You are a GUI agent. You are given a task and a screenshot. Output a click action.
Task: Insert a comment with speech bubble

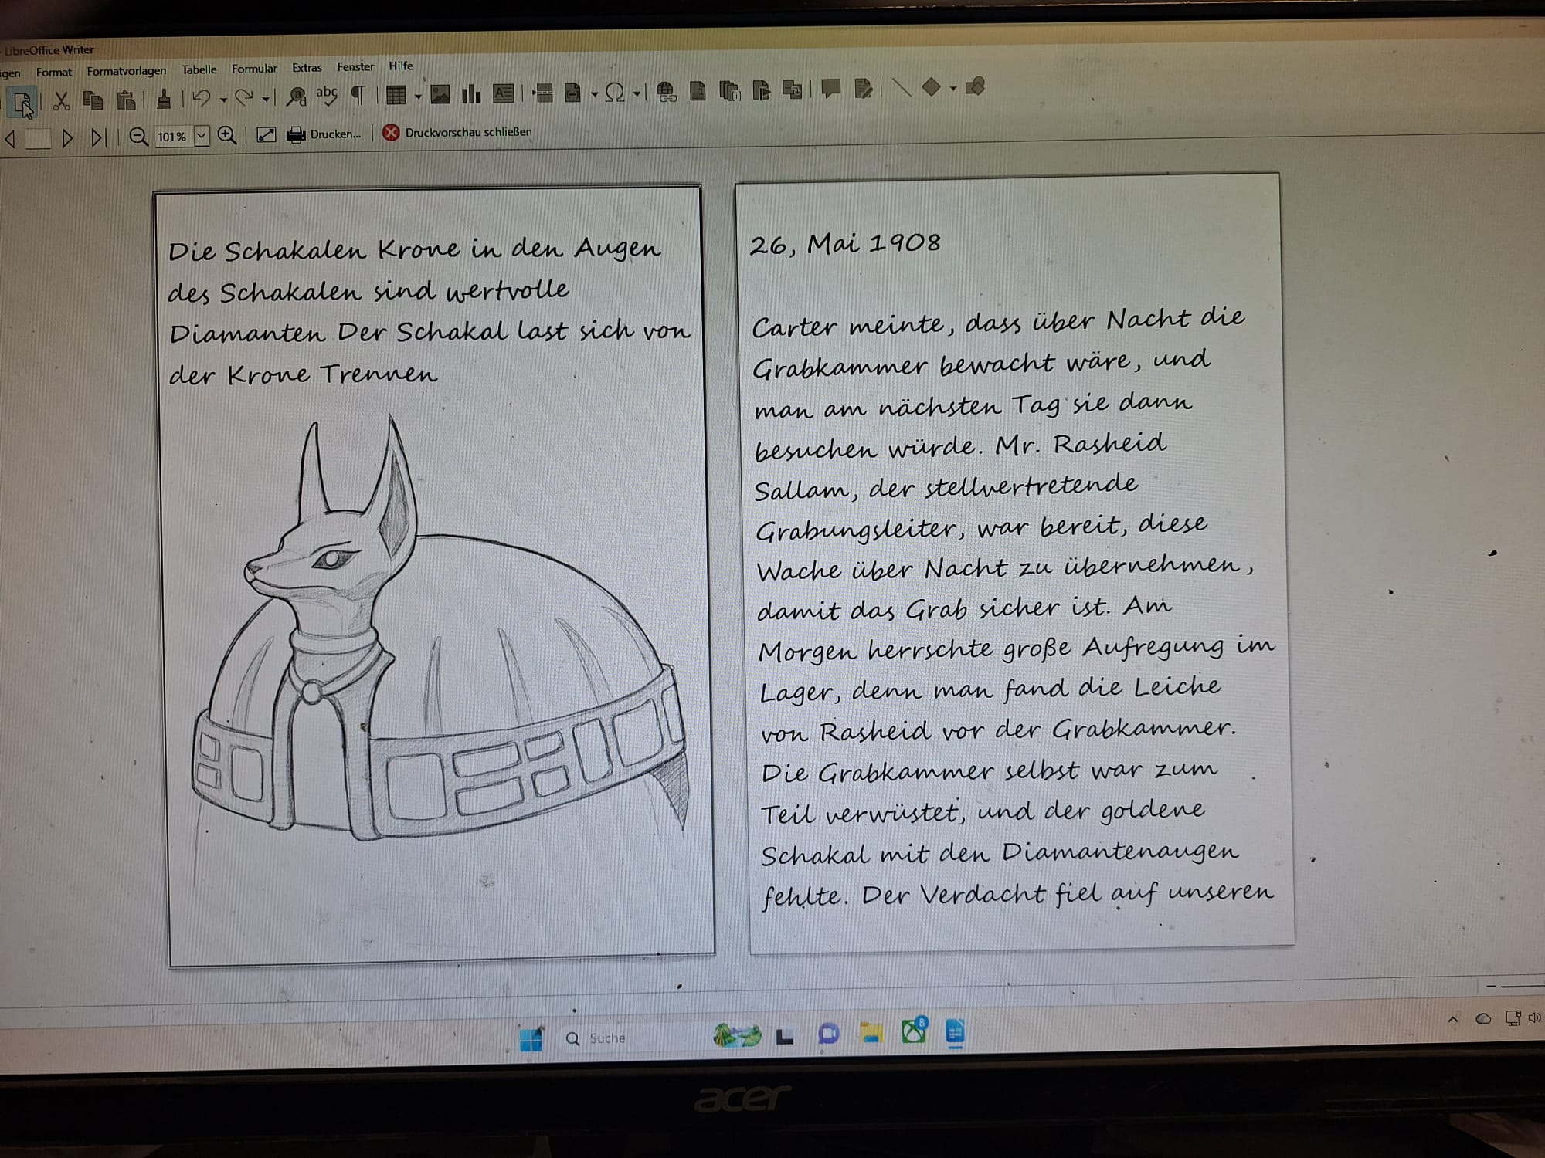[831, 88]
